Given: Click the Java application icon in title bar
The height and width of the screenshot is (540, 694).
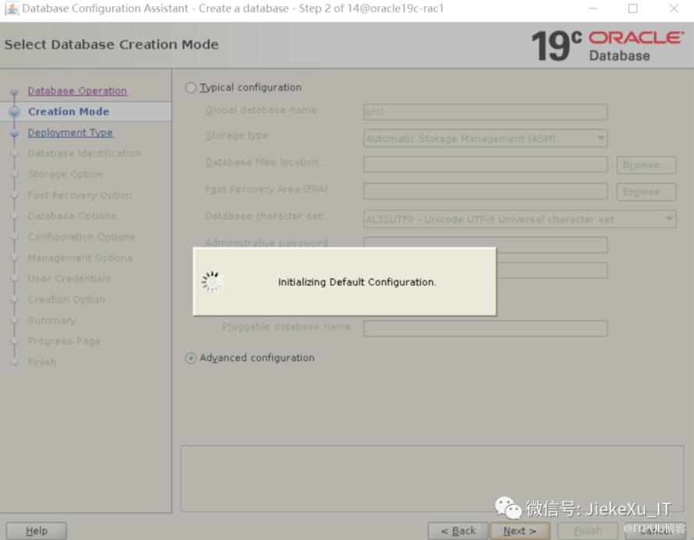Looking at the screenshot, I should tap(12, 9).
